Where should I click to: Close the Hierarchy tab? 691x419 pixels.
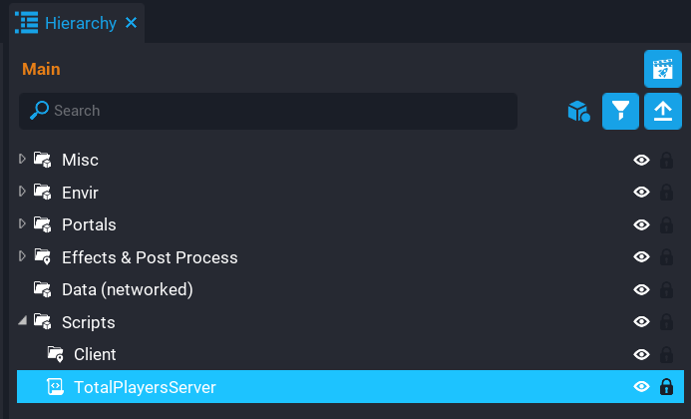pos(131,23)
